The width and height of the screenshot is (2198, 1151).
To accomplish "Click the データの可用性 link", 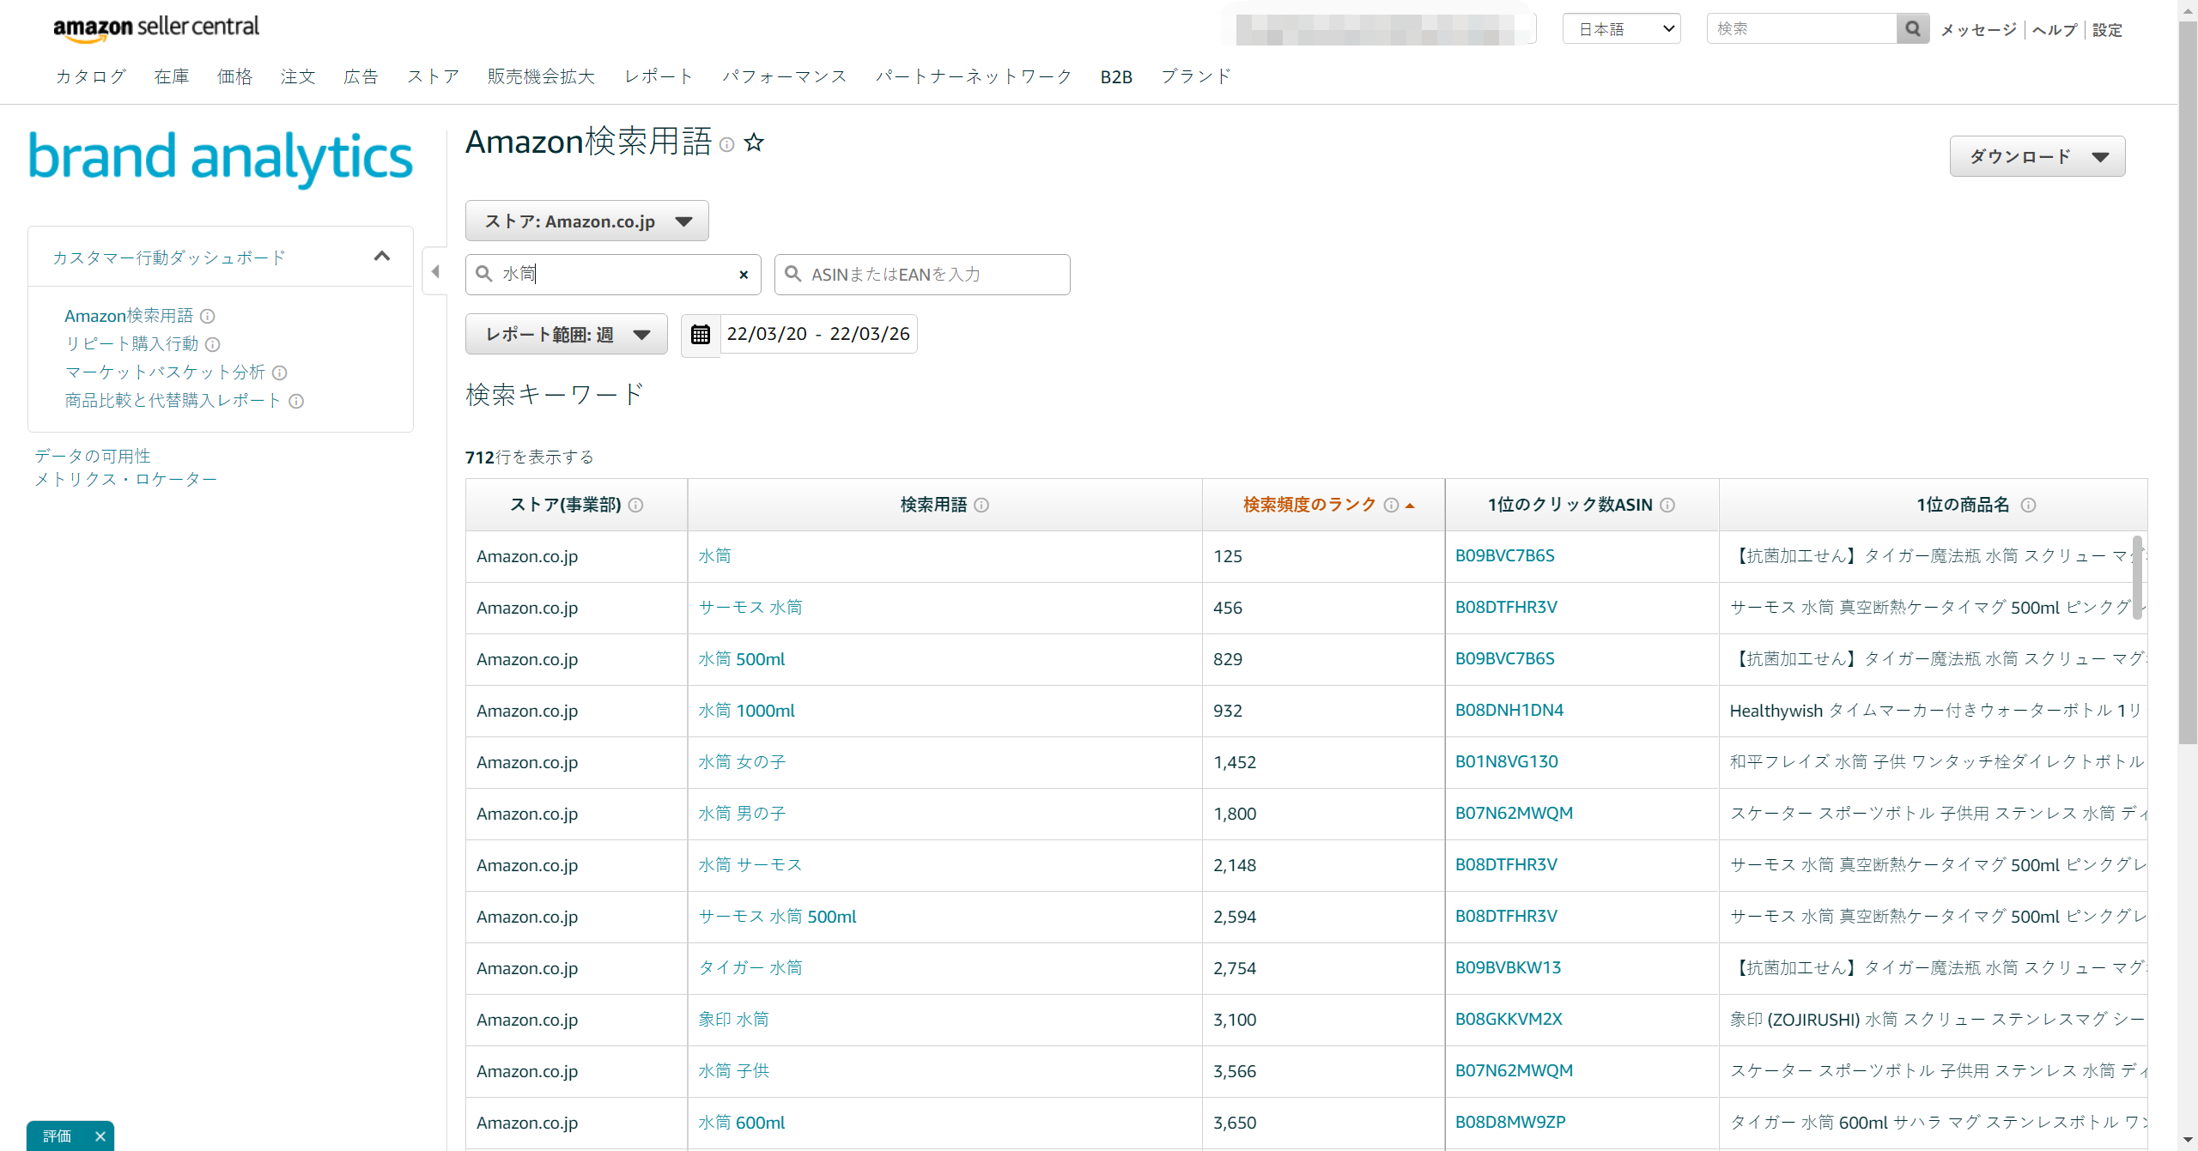I will click(93, 456).
